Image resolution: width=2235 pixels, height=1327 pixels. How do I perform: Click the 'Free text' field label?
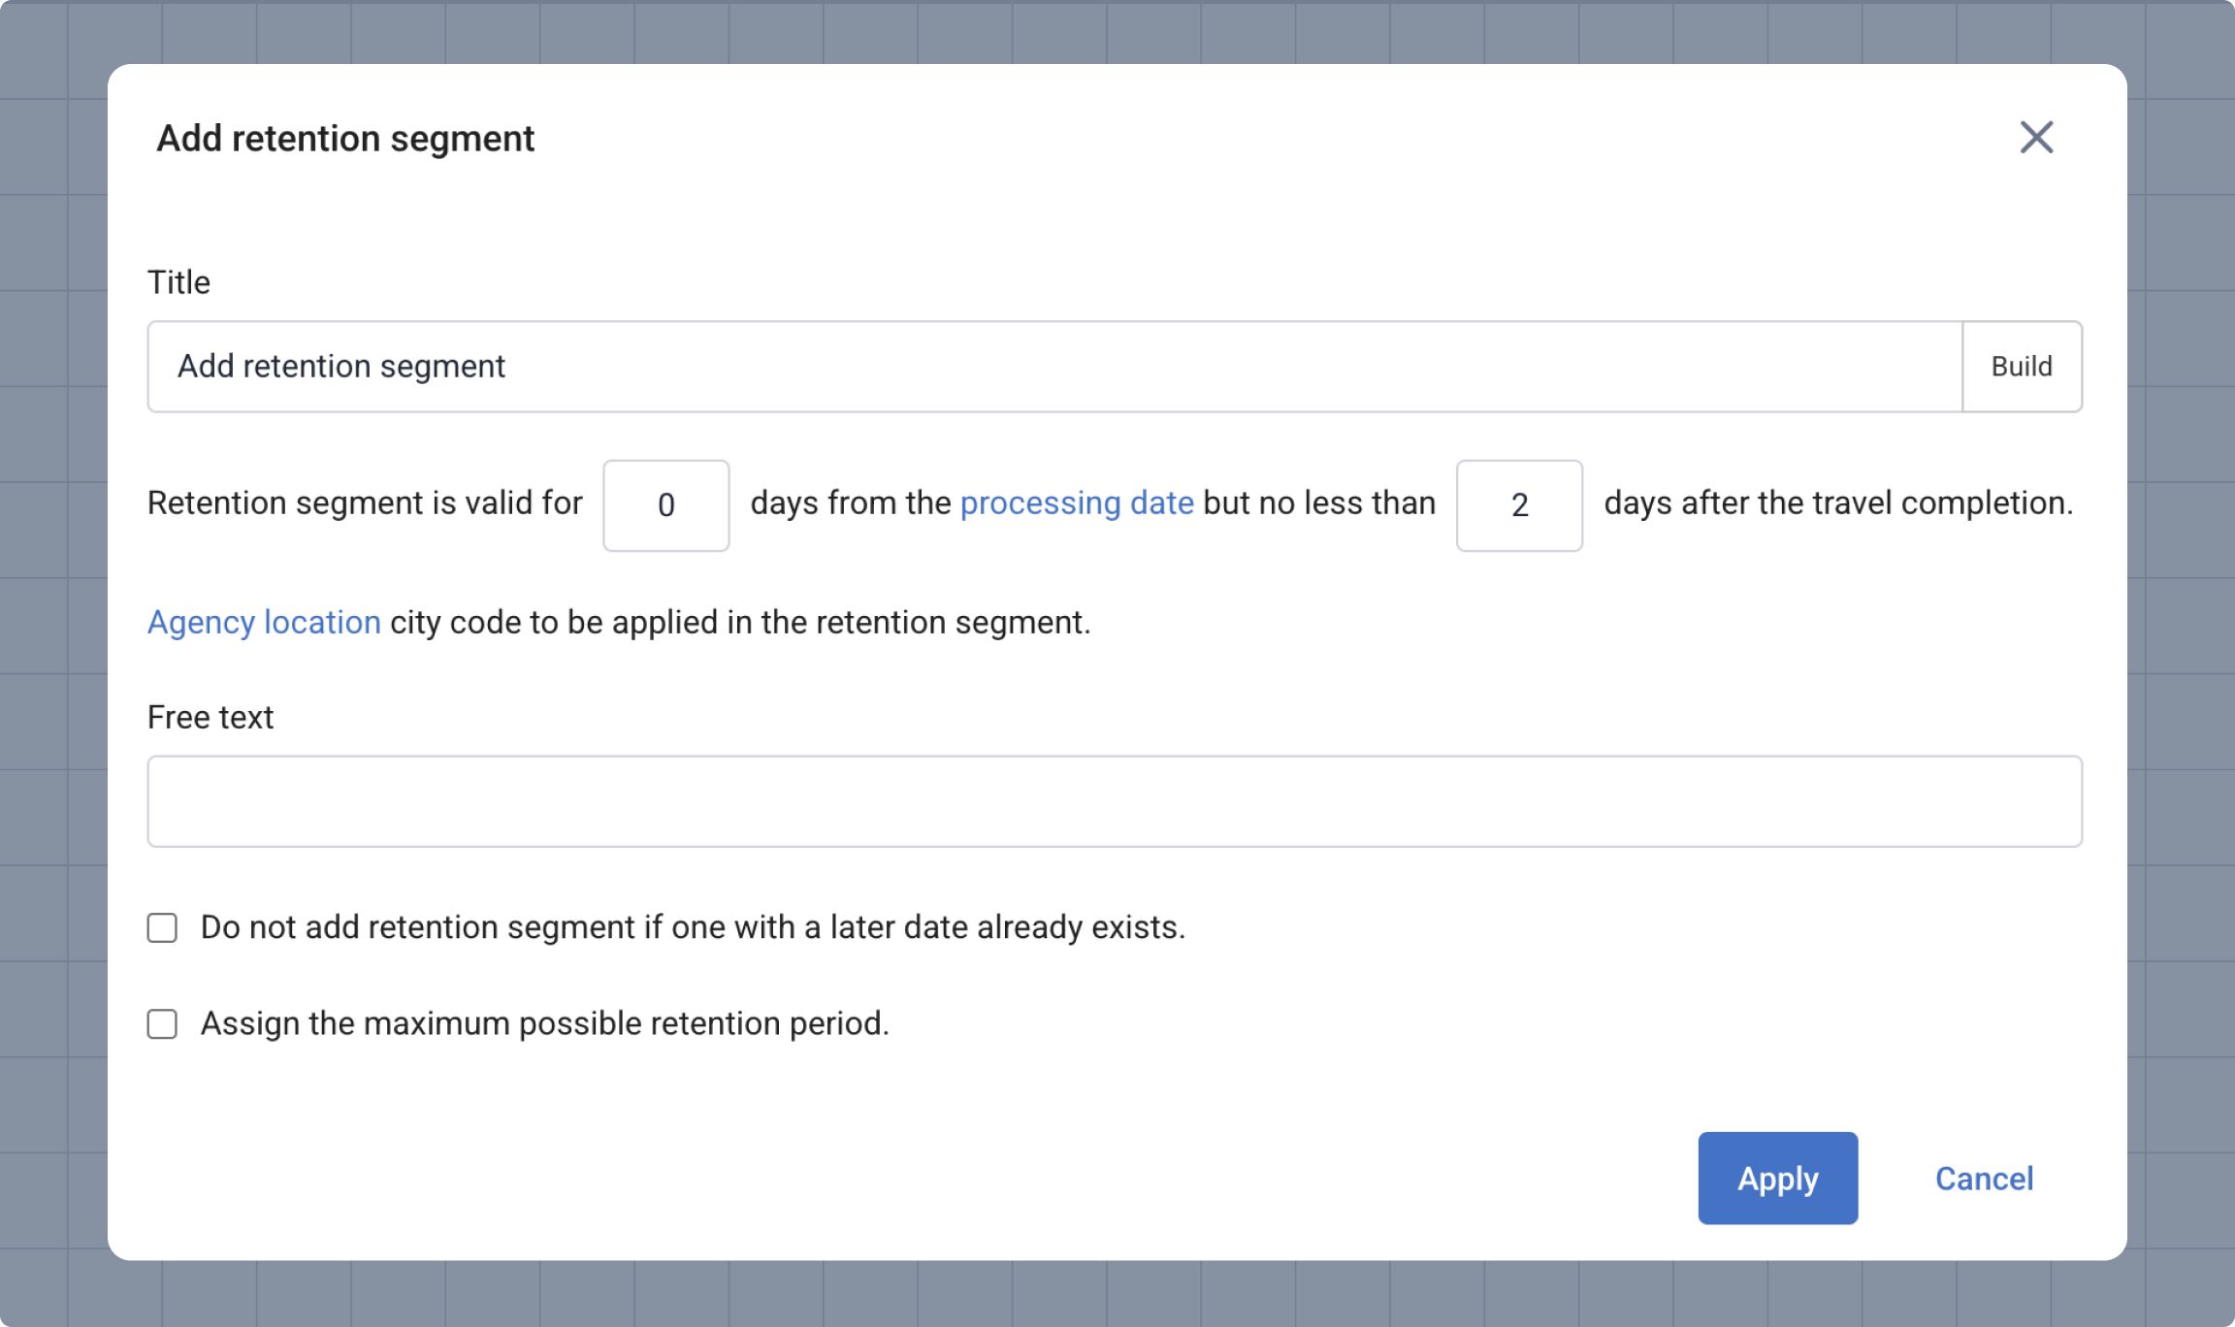[x=211, y=717]
